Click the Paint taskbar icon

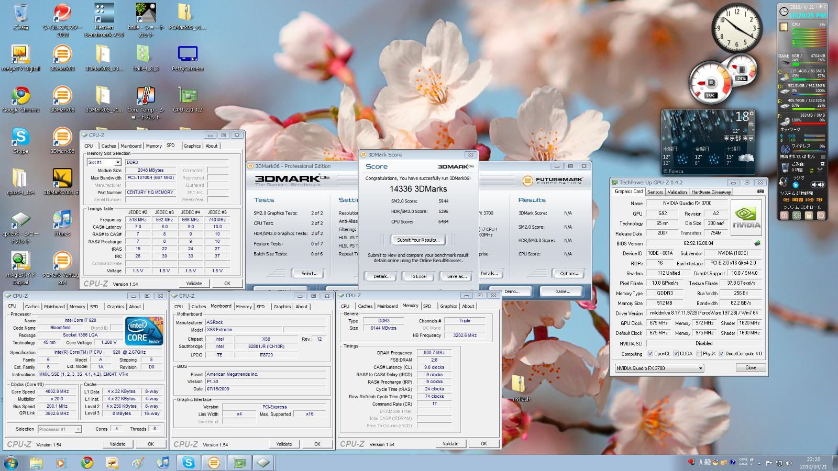(x=138, y=463)
